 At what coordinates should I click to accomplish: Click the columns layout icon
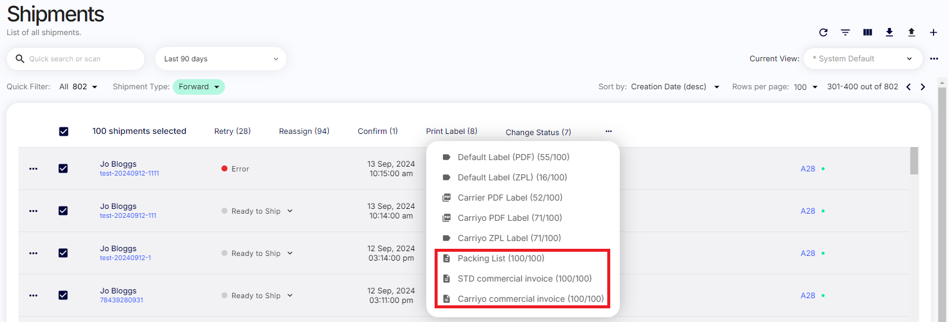pos(867,33)
